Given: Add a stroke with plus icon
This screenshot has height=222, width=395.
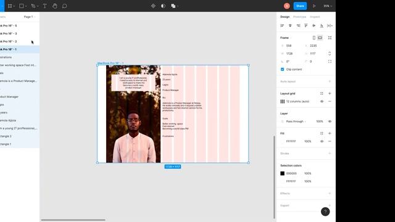Looking at the screenshot, I should (330, 154).
